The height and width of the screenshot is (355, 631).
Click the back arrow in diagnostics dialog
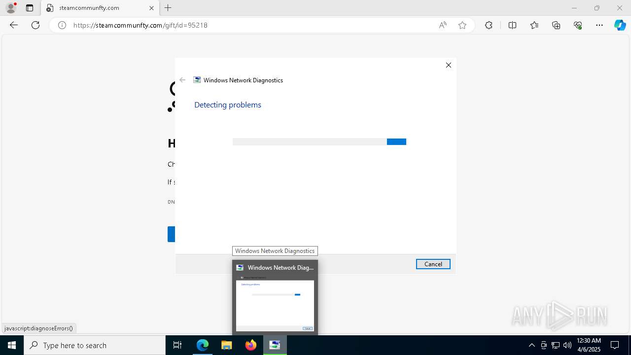pos(182,80)
